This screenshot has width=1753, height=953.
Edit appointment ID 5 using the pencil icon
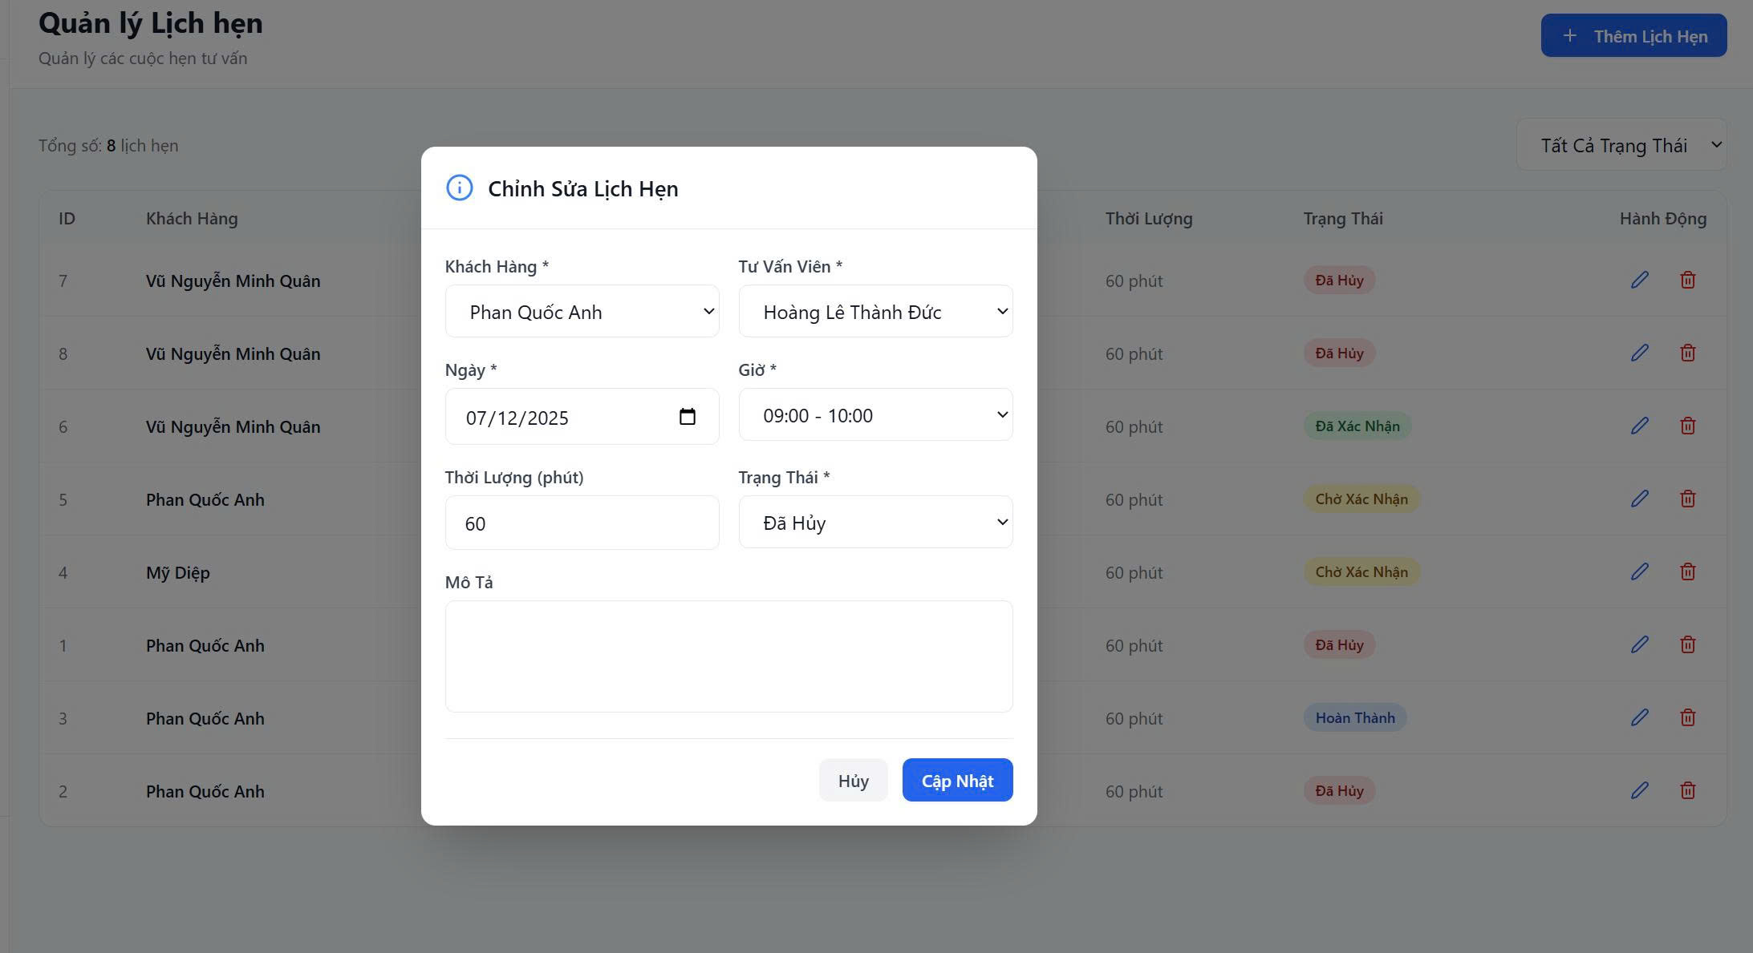point(1639,499)
